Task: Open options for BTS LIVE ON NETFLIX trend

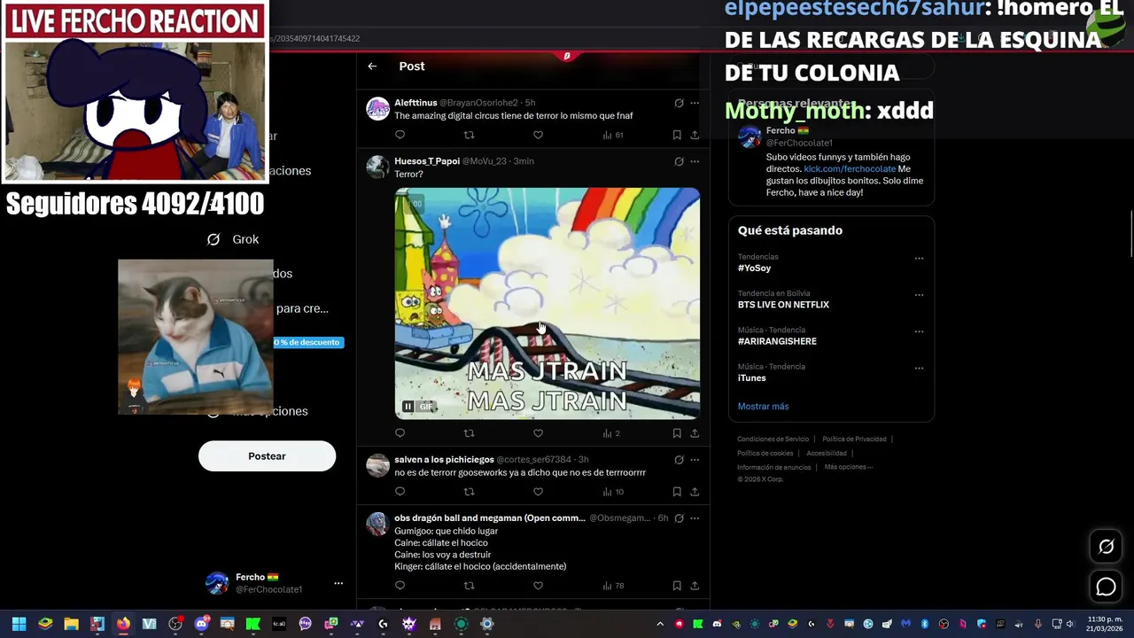Action: click(x=919, y=295)
